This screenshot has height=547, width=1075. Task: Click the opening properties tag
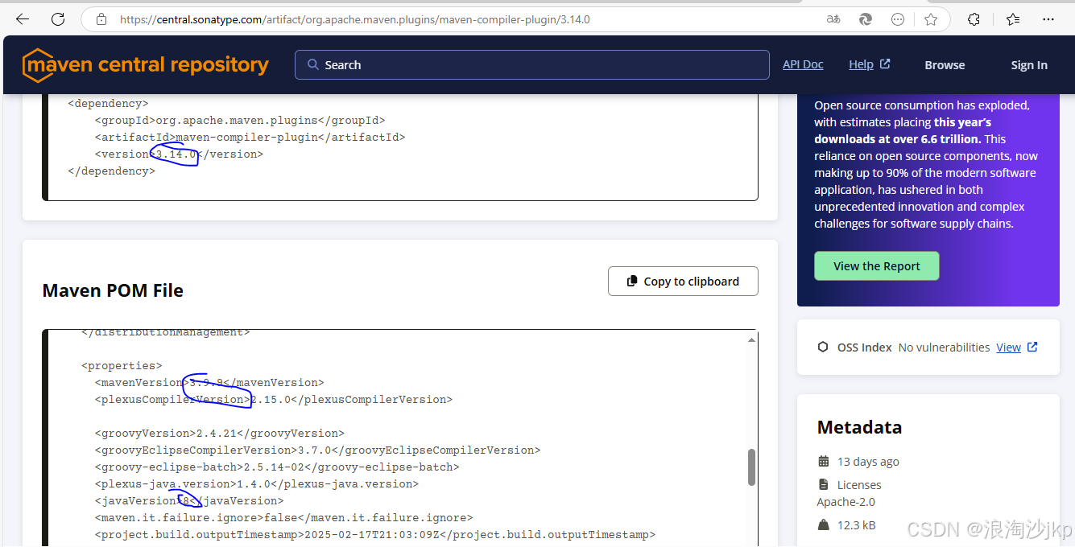(122, 366)
